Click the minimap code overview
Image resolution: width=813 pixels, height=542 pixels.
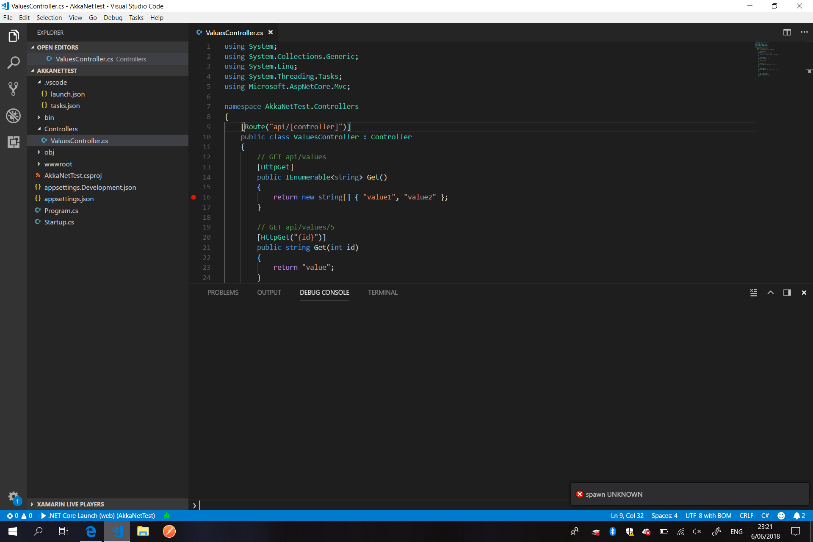(x=766, y=59)
